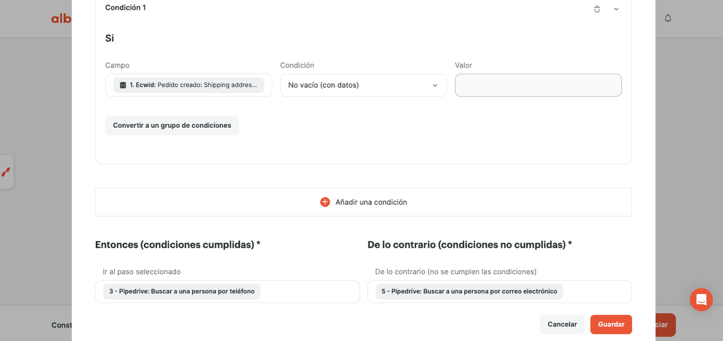The image size is (723, 341).
Task: Click the red plus icon for adding condition
Action: (325, 202)
